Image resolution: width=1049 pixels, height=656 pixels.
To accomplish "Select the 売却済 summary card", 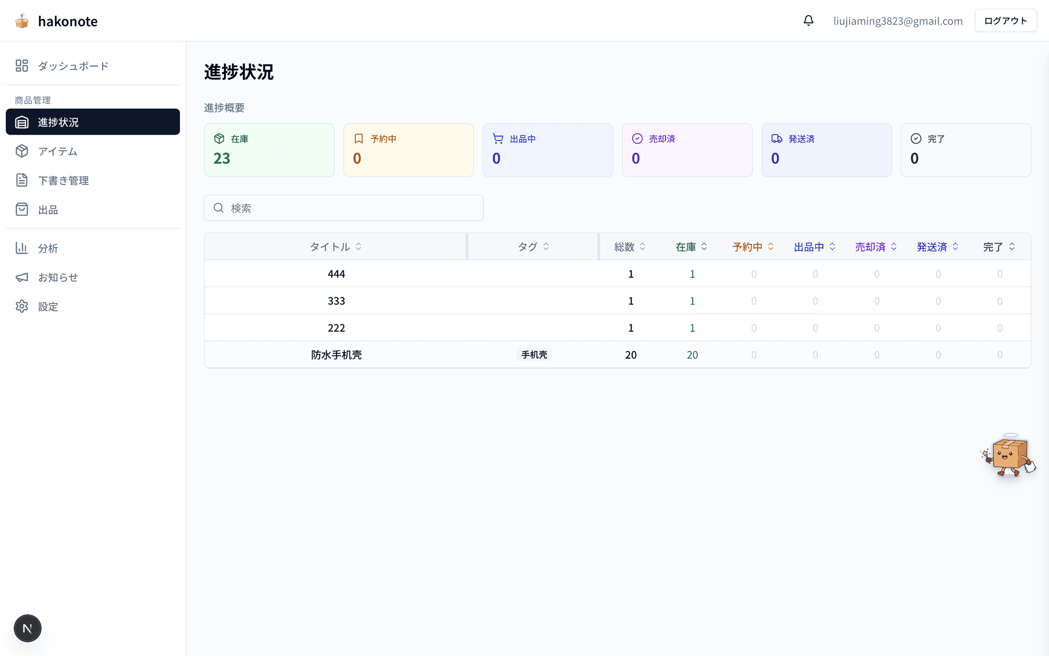I will (687, 150).
